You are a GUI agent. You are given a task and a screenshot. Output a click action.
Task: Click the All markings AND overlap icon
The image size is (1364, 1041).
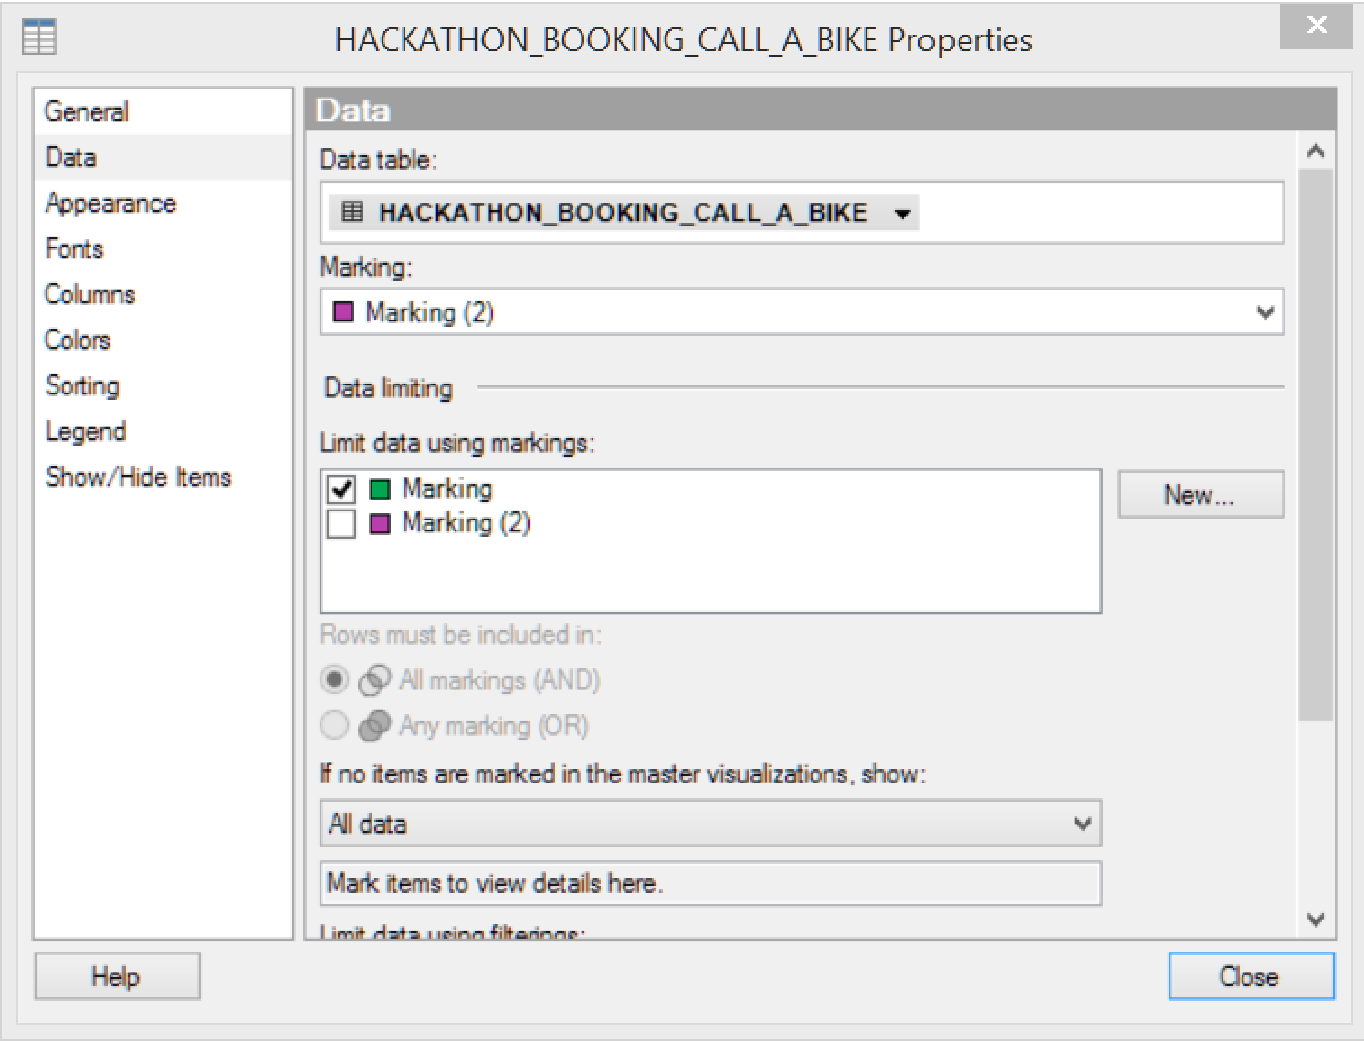tap(373, 680)
